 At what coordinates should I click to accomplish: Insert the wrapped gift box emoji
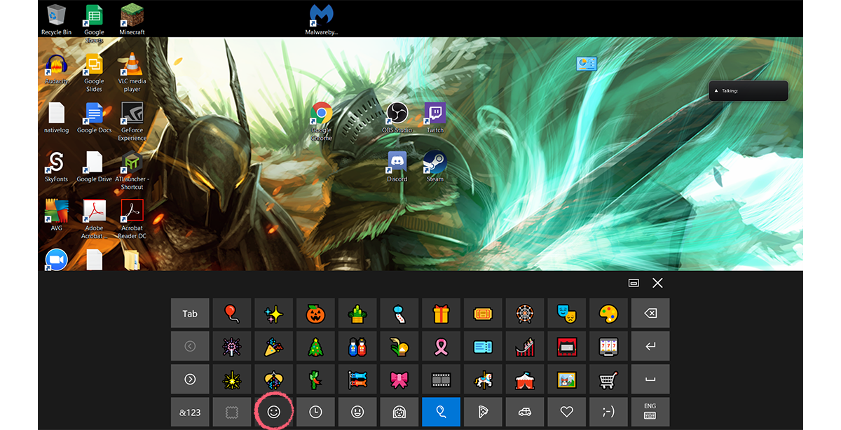pos(442,314)
